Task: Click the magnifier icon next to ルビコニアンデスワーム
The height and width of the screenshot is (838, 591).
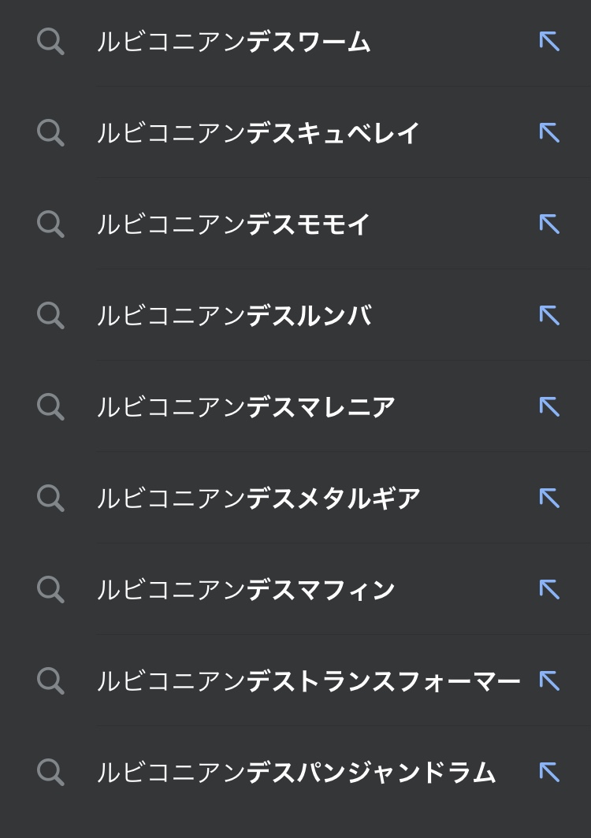Action: click(50, 42)
